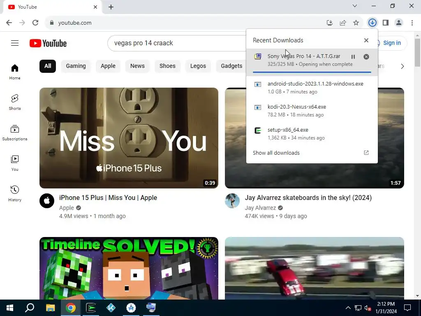Select the News category chip
Image resolution: width=421 pixels, height=316 pixels.
[137, 66]
